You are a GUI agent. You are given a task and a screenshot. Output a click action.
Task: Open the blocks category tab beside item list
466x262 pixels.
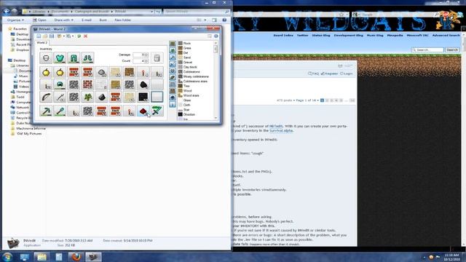click(173, 44)
